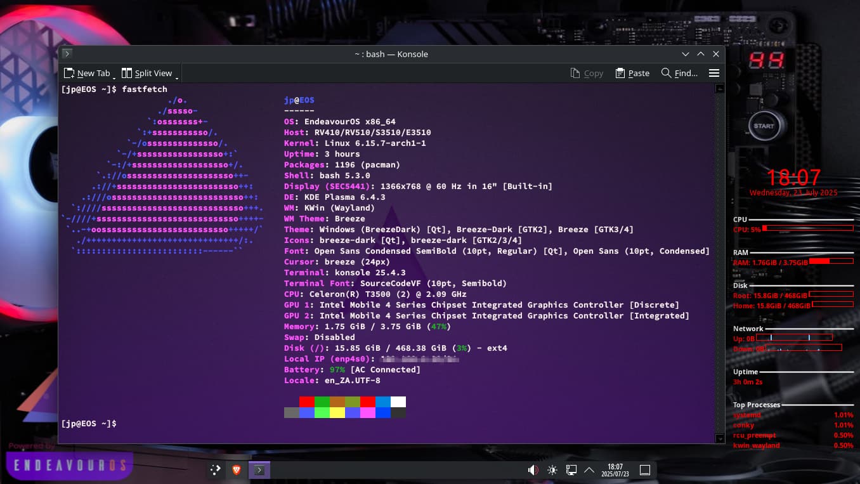This screenshot has height=484, width=860.
Task: Open the brightness tray icon
Action: point(552,470)
